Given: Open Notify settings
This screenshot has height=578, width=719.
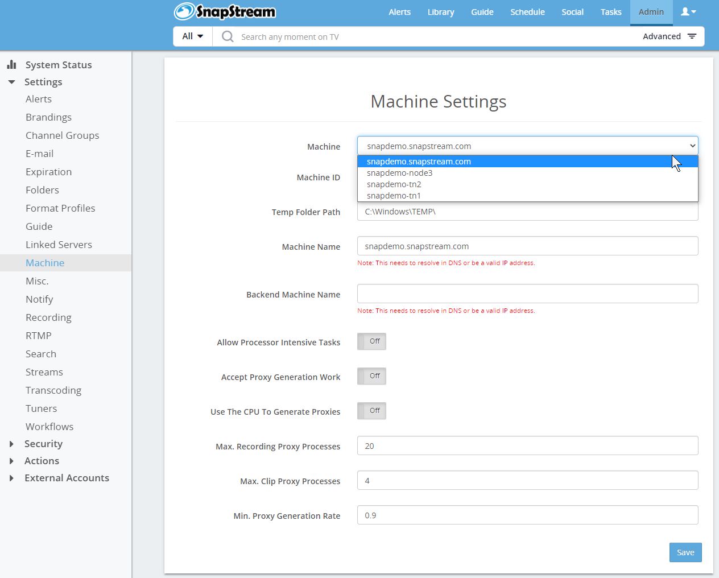Looking at the screenshot, I should (39, 299).
